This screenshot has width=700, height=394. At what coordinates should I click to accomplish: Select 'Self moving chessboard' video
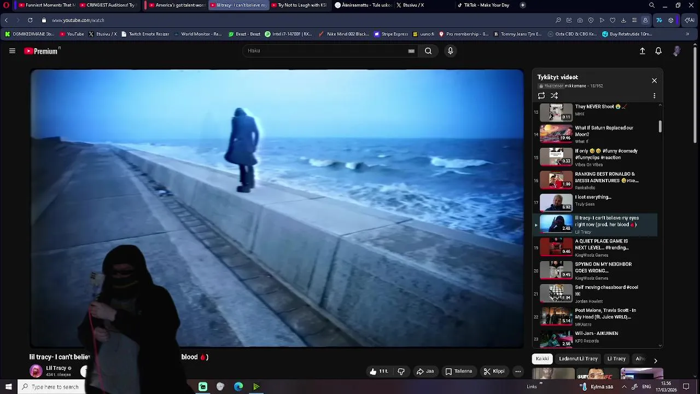point(595,294)
